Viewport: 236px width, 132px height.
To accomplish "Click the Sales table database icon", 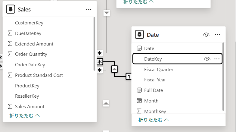I will 11,9.
